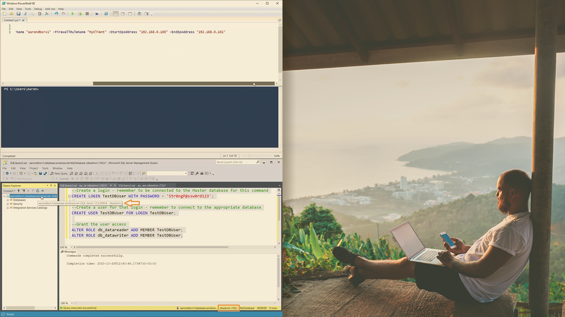Image resolution: width=565 pixels, height=317 pixels.
Task: Stop script execution in PowerShell ISE
Action: pos(87,14)
